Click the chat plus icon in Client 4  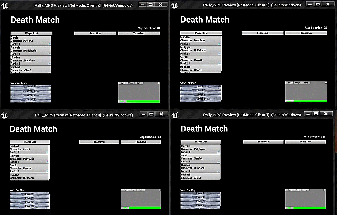(160, 190)
